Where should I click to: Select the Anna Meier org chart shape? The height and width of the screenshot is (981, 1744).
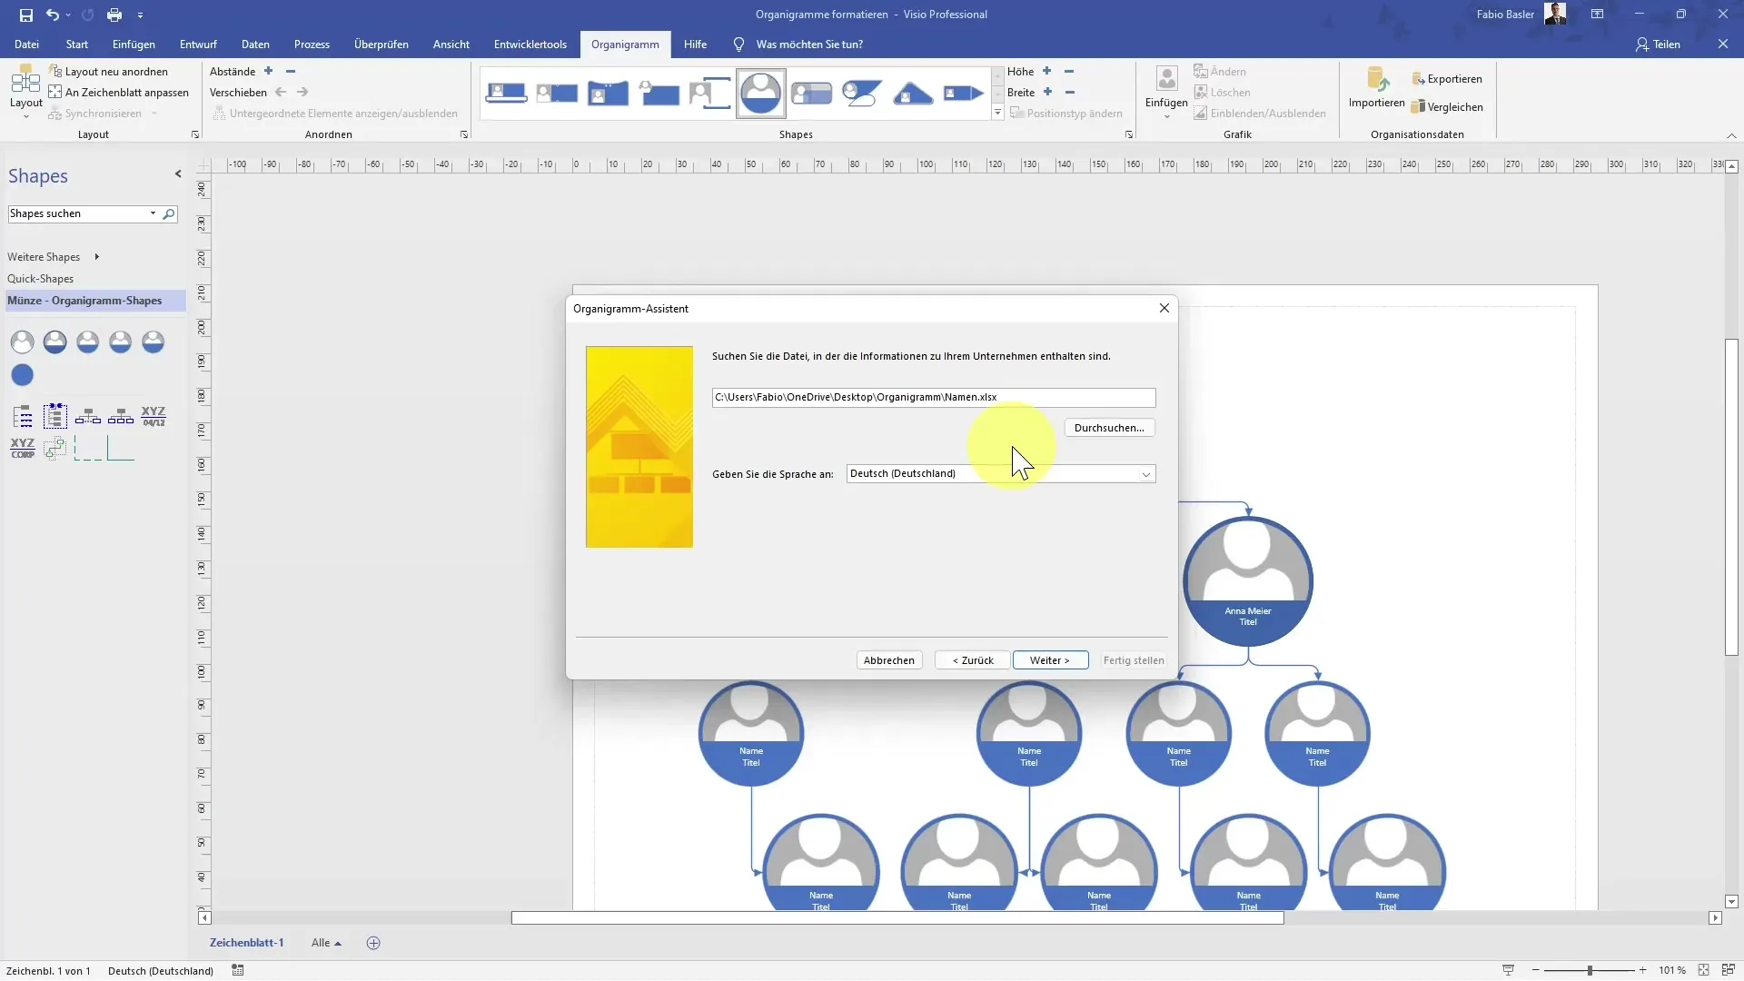pyautogui.click(x=1248, y=581)
